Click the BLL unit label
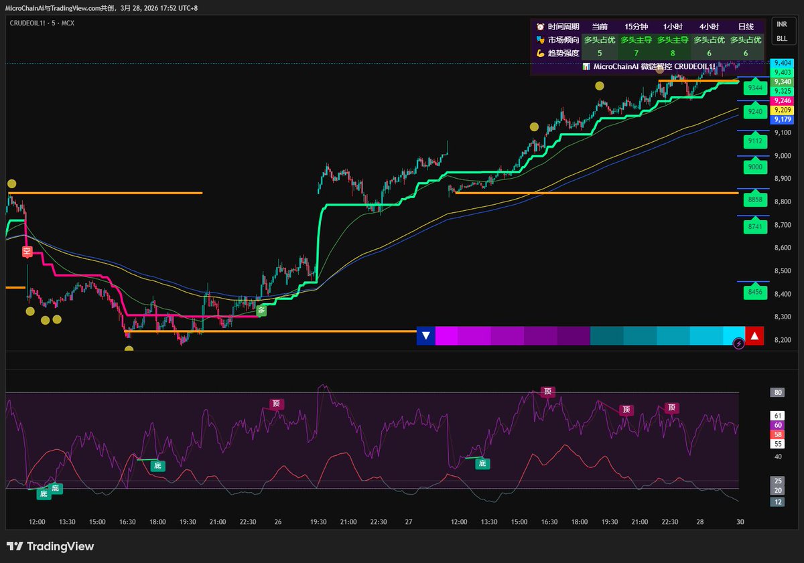Viewport: 804px width, 563px height. [x=782, y=39]
